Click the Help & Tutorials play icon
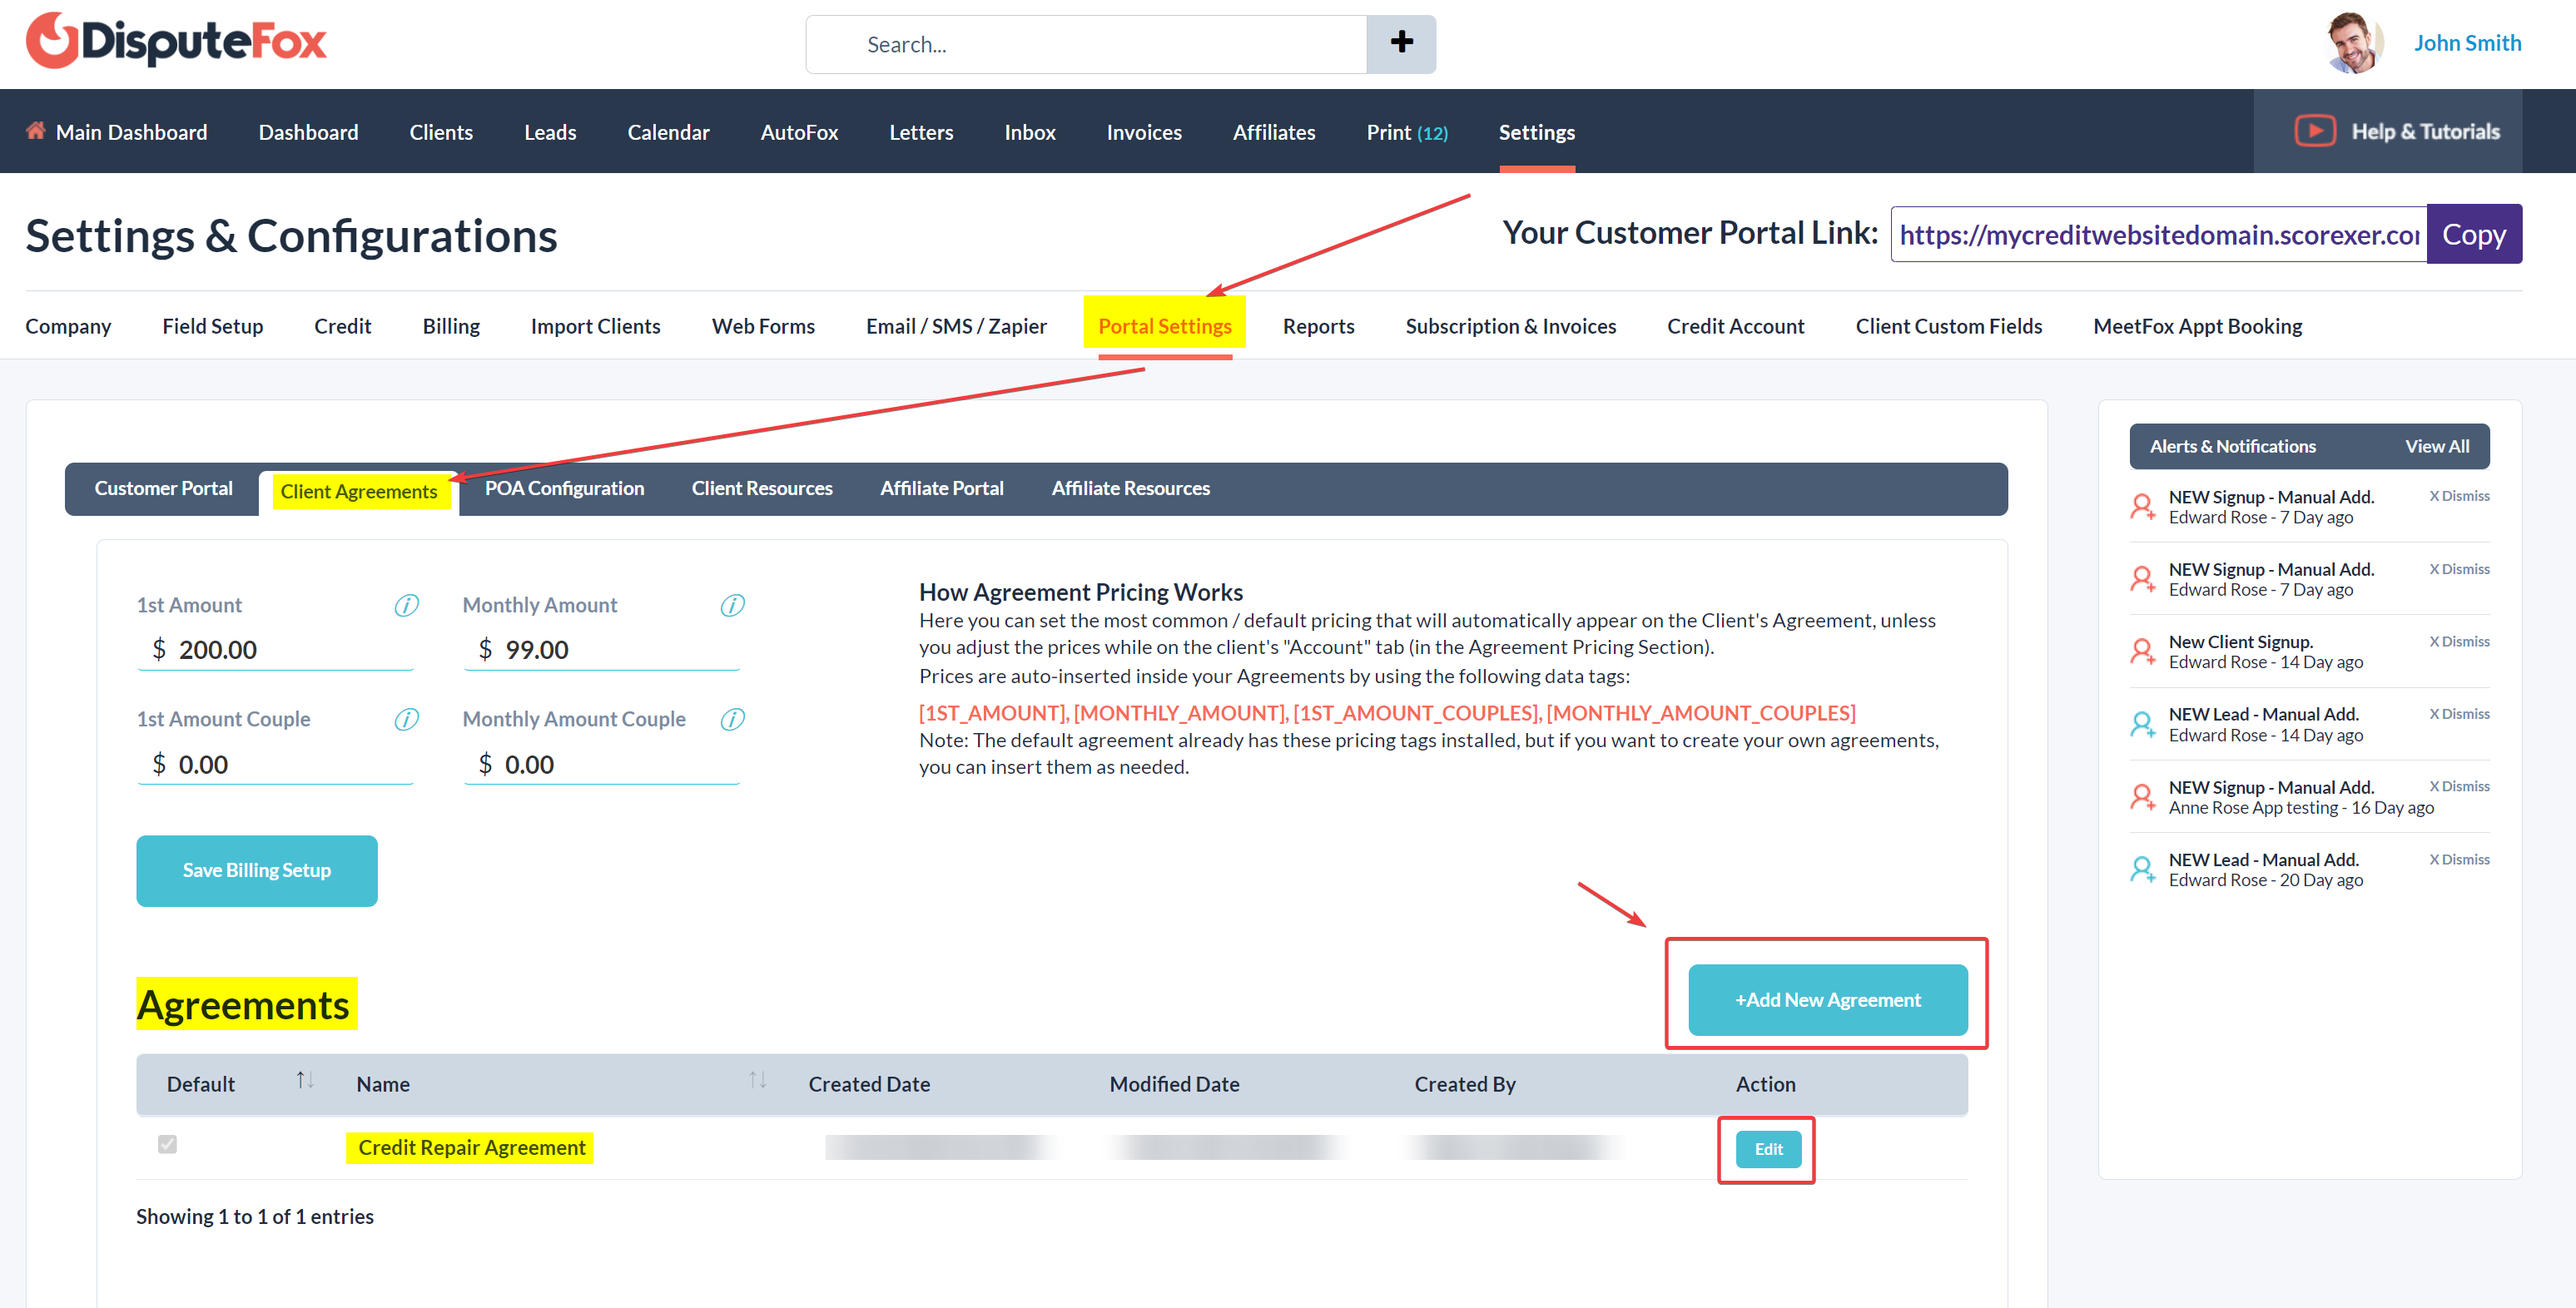 [2315, 130]
